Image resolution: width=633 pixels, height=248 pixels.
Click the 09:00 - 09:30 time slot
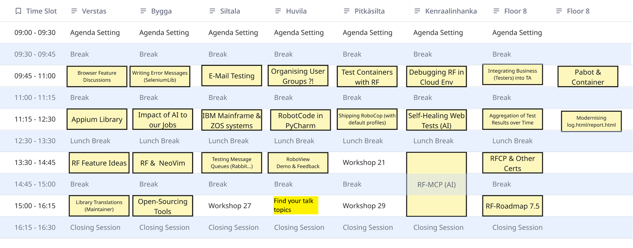(x=35, y=32)
